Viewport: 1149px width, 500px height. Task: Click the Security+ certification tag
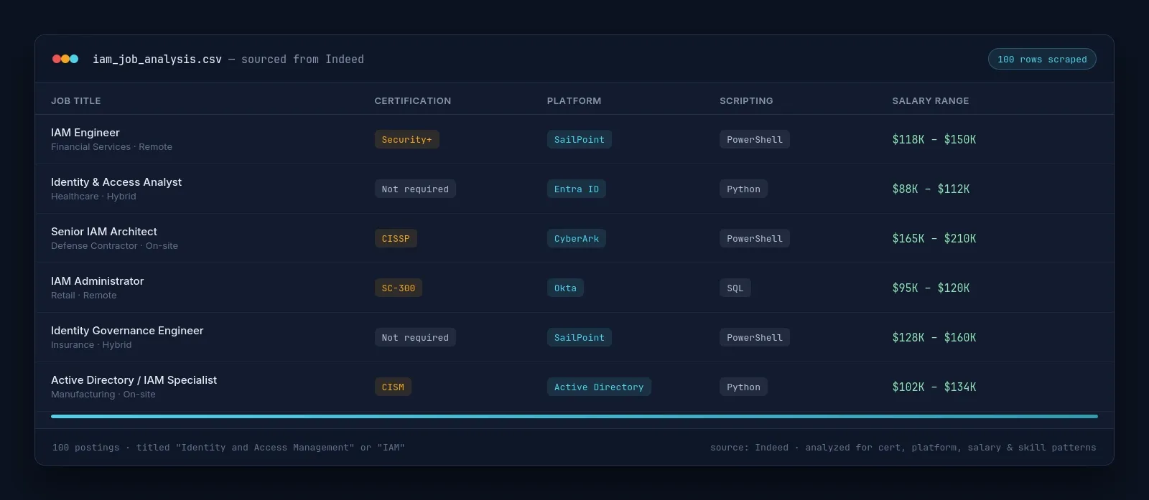point(407,140)
